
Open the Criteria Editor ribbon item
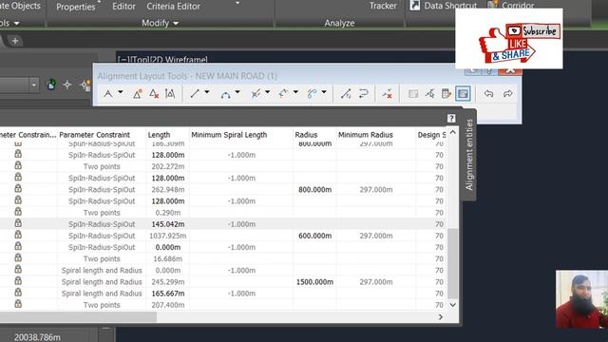click(173, 7)
